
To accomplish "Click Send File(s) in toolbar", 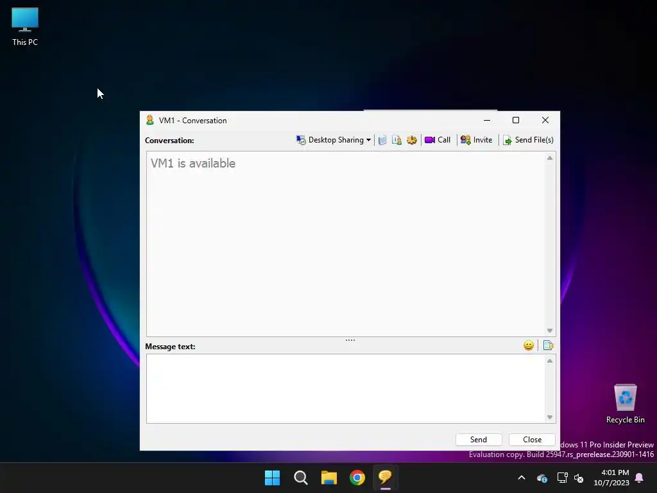I will 529,140.
